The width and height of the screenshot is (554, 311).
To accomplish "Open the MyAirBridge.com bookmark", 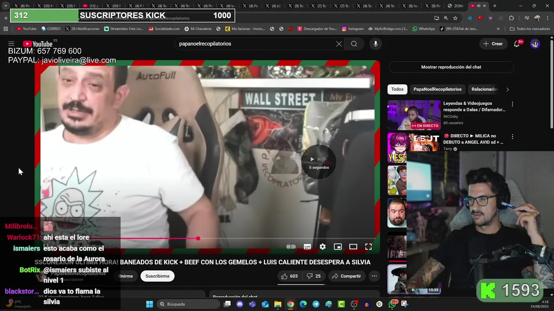I will pyautogui.click(x=388, y=29).
